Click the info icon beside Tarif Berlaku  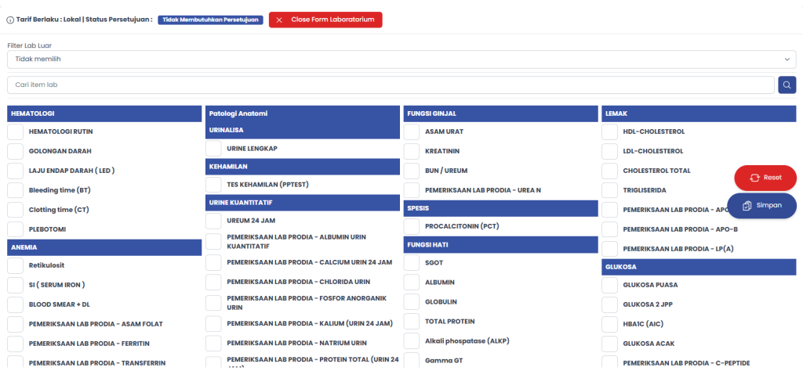pyautogui.click(x=10, y=20)
